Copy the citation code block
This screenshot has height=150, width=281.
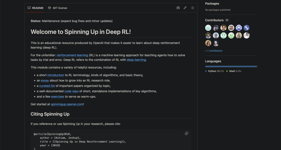click(186, 133)
